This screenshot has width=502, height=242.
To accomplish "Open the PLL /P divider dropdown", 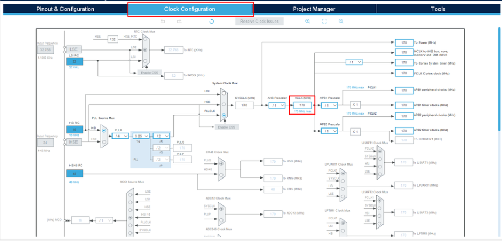I will [162, 159].
